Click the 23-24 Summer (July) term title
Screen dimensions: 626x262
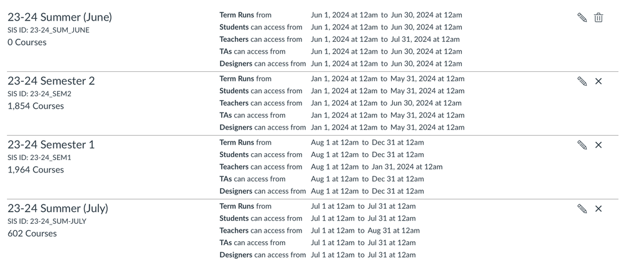coord(58,208)
